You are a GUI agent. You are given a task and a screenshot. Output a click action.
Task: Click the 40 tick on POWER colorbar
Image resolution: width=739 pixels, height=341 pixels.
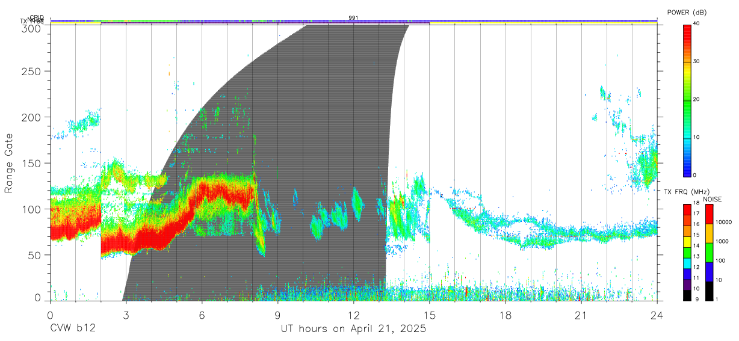click(x=697, y=23)
